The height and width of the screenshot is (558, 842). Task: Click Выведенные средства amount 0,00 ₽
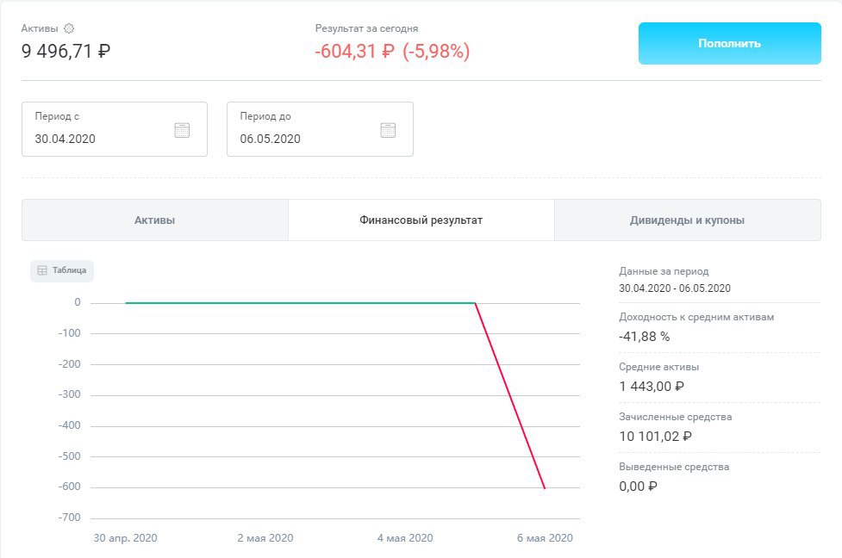[x=639, y=487]
